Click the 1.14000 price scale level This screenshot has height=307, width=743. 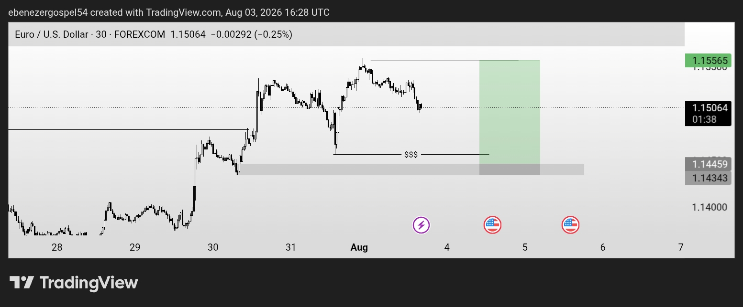(709, 207)
